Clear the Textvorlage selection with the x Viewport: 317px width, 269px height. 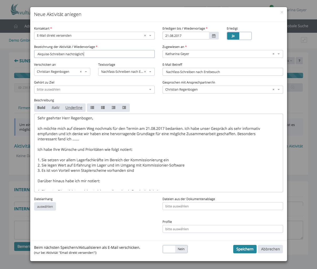[145, 72]
